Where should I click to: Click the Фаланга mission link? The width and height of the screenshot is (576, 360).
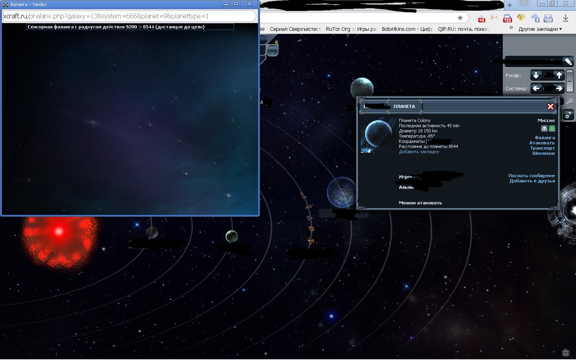pyautogui.click(x=545, y=138)
